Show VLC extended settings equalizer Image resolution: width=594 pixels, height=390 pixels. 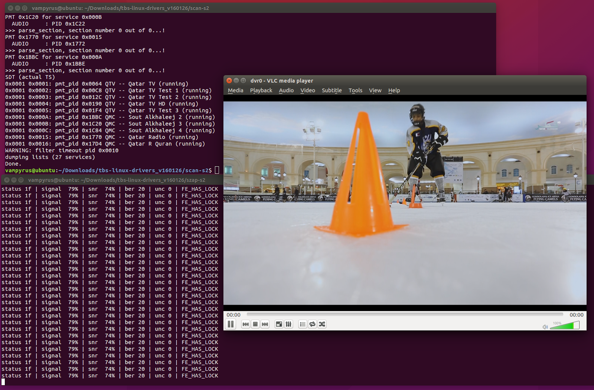(288, 324)
